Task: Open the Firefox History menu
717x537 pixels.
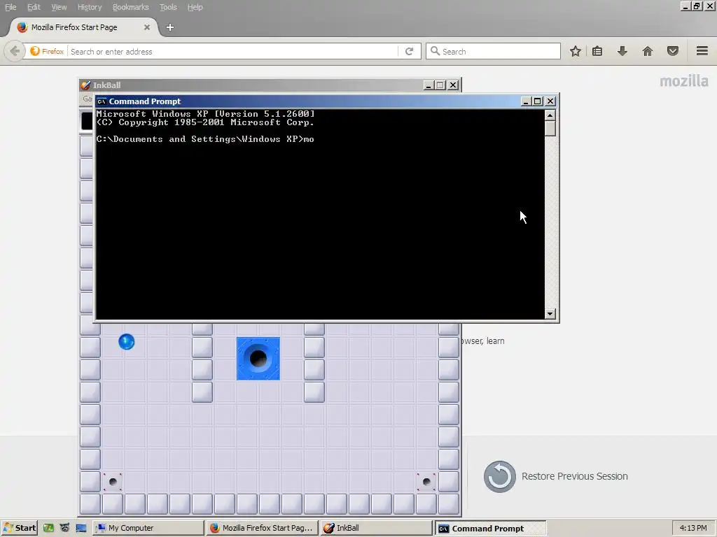Action: 89,7
